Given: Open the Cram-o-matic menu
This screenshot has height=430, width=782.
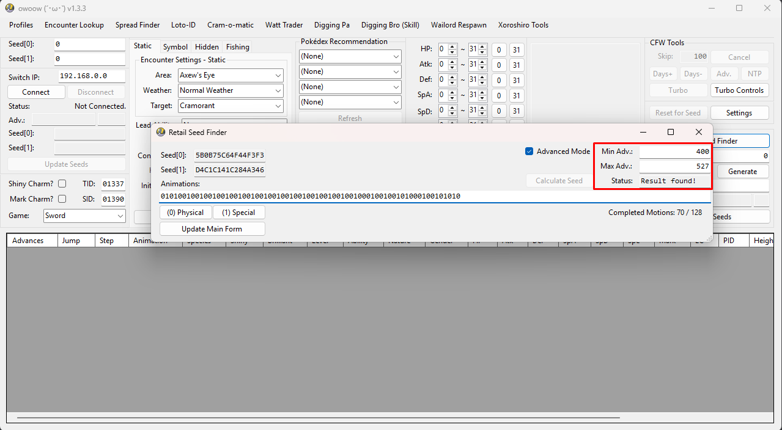Looking at the screenshot, I should coord(230,25).
